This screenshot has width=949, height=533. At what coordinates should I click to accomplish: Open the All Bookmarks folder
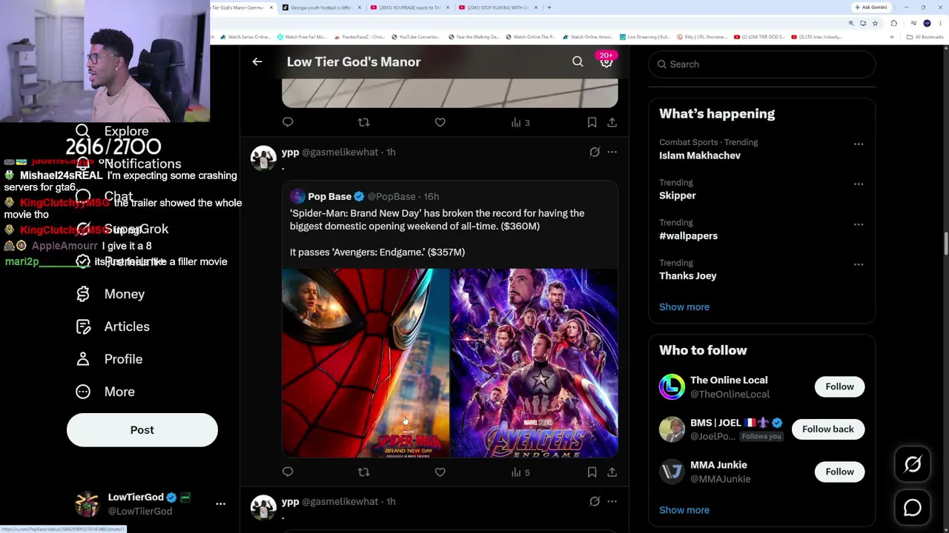coord(925,37)
